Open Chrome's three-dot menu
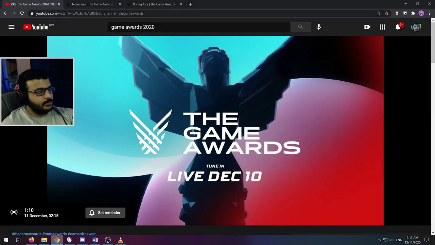The height and width of the screenshot is (245, 435). (430, 13)
